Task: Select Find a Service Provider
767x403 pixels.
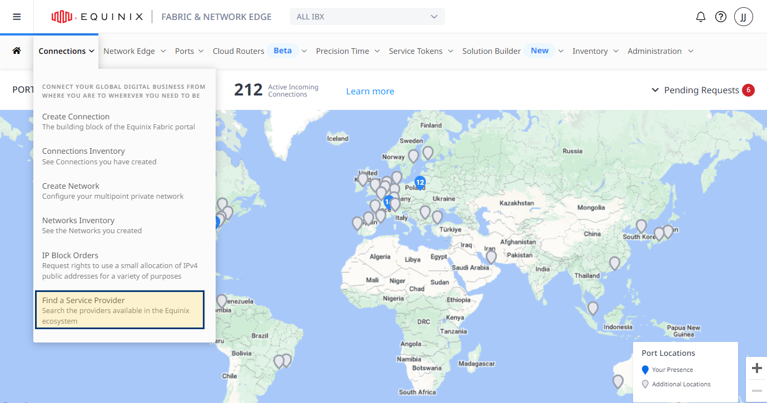Action: click(120, 310)
